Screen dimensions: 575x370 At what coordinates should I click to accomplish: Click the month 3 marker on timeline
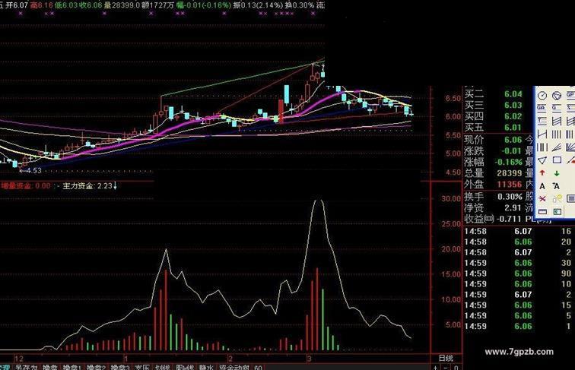pyautogui.click(x=309, y=359)
